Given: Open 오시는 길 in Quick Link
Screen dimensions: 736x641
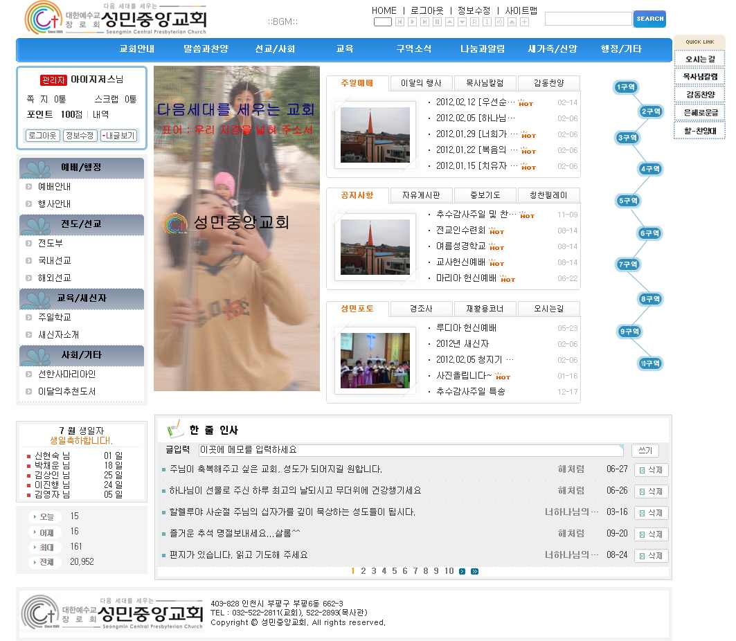Looking at the screenshot, I should (699, 59).
